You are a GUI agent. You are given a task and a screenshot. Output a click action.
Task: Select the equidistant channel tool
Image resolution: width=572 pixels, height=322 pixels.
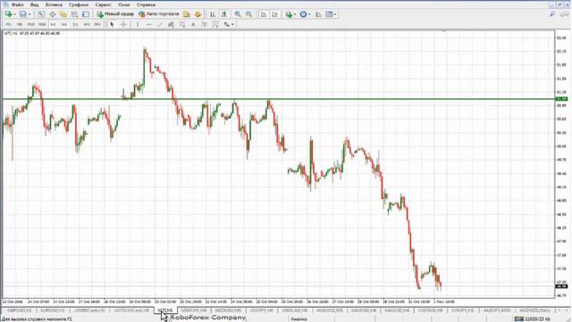171,24
